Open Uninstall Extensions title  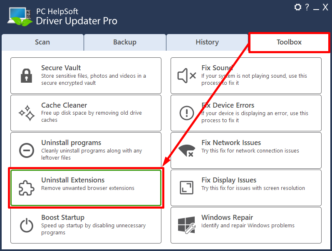pyautogui.click(x=73, y=180)
